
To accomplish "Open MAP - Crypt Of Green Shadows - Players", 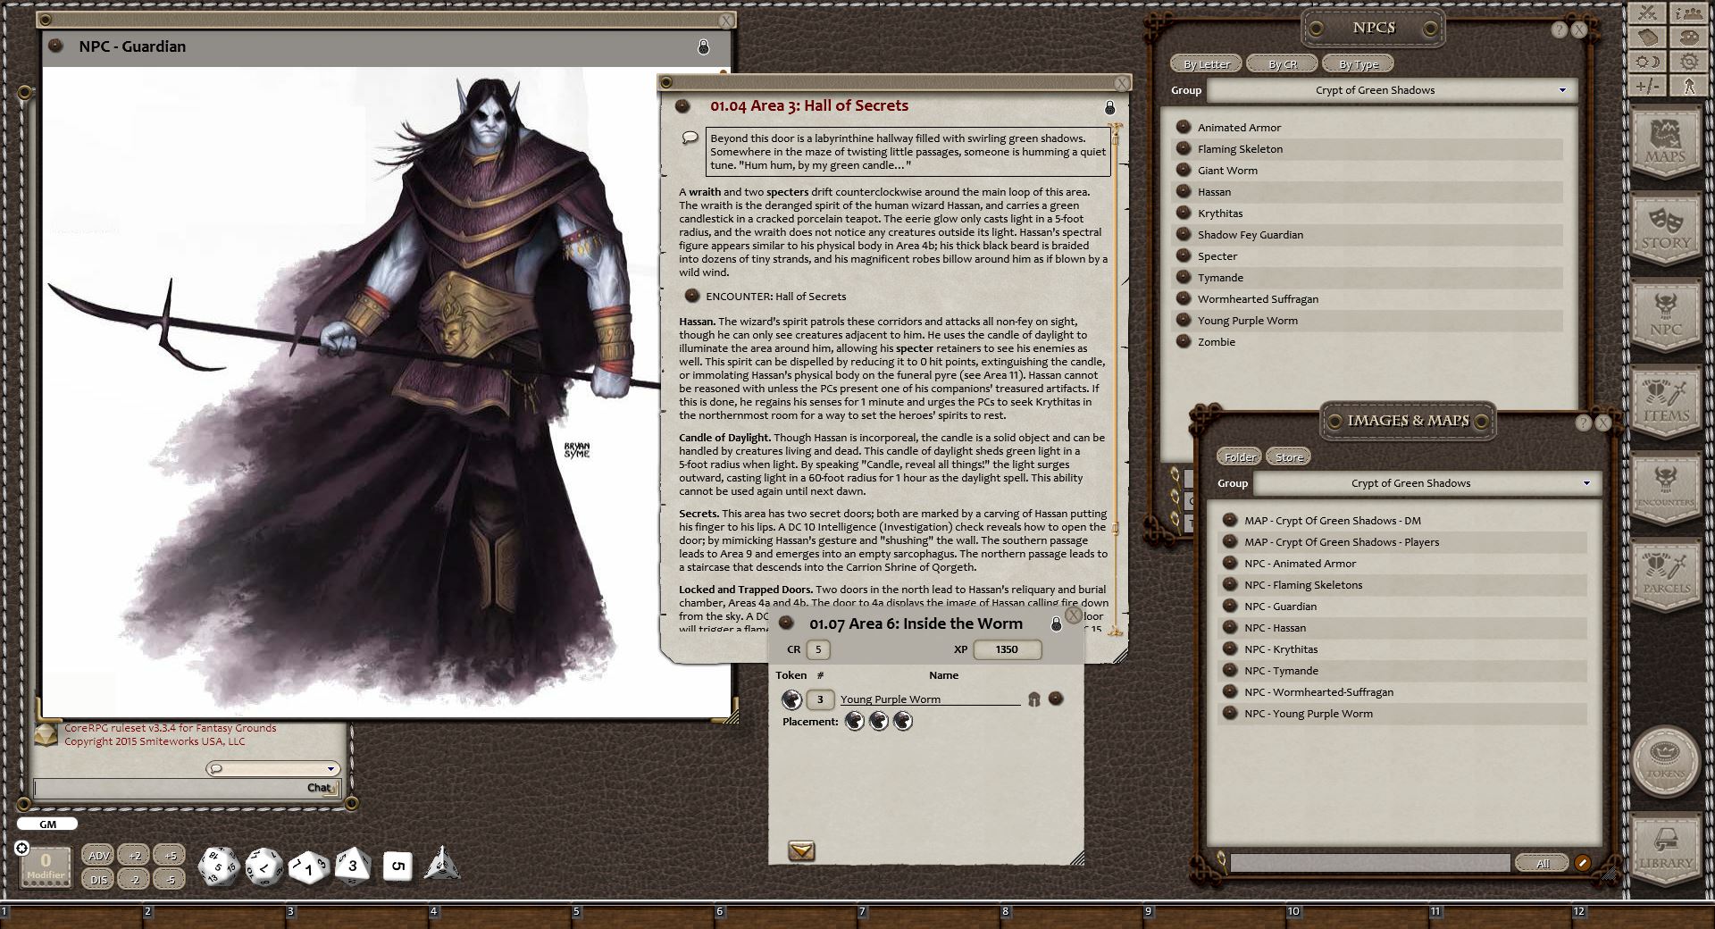I will point(1342,542).
